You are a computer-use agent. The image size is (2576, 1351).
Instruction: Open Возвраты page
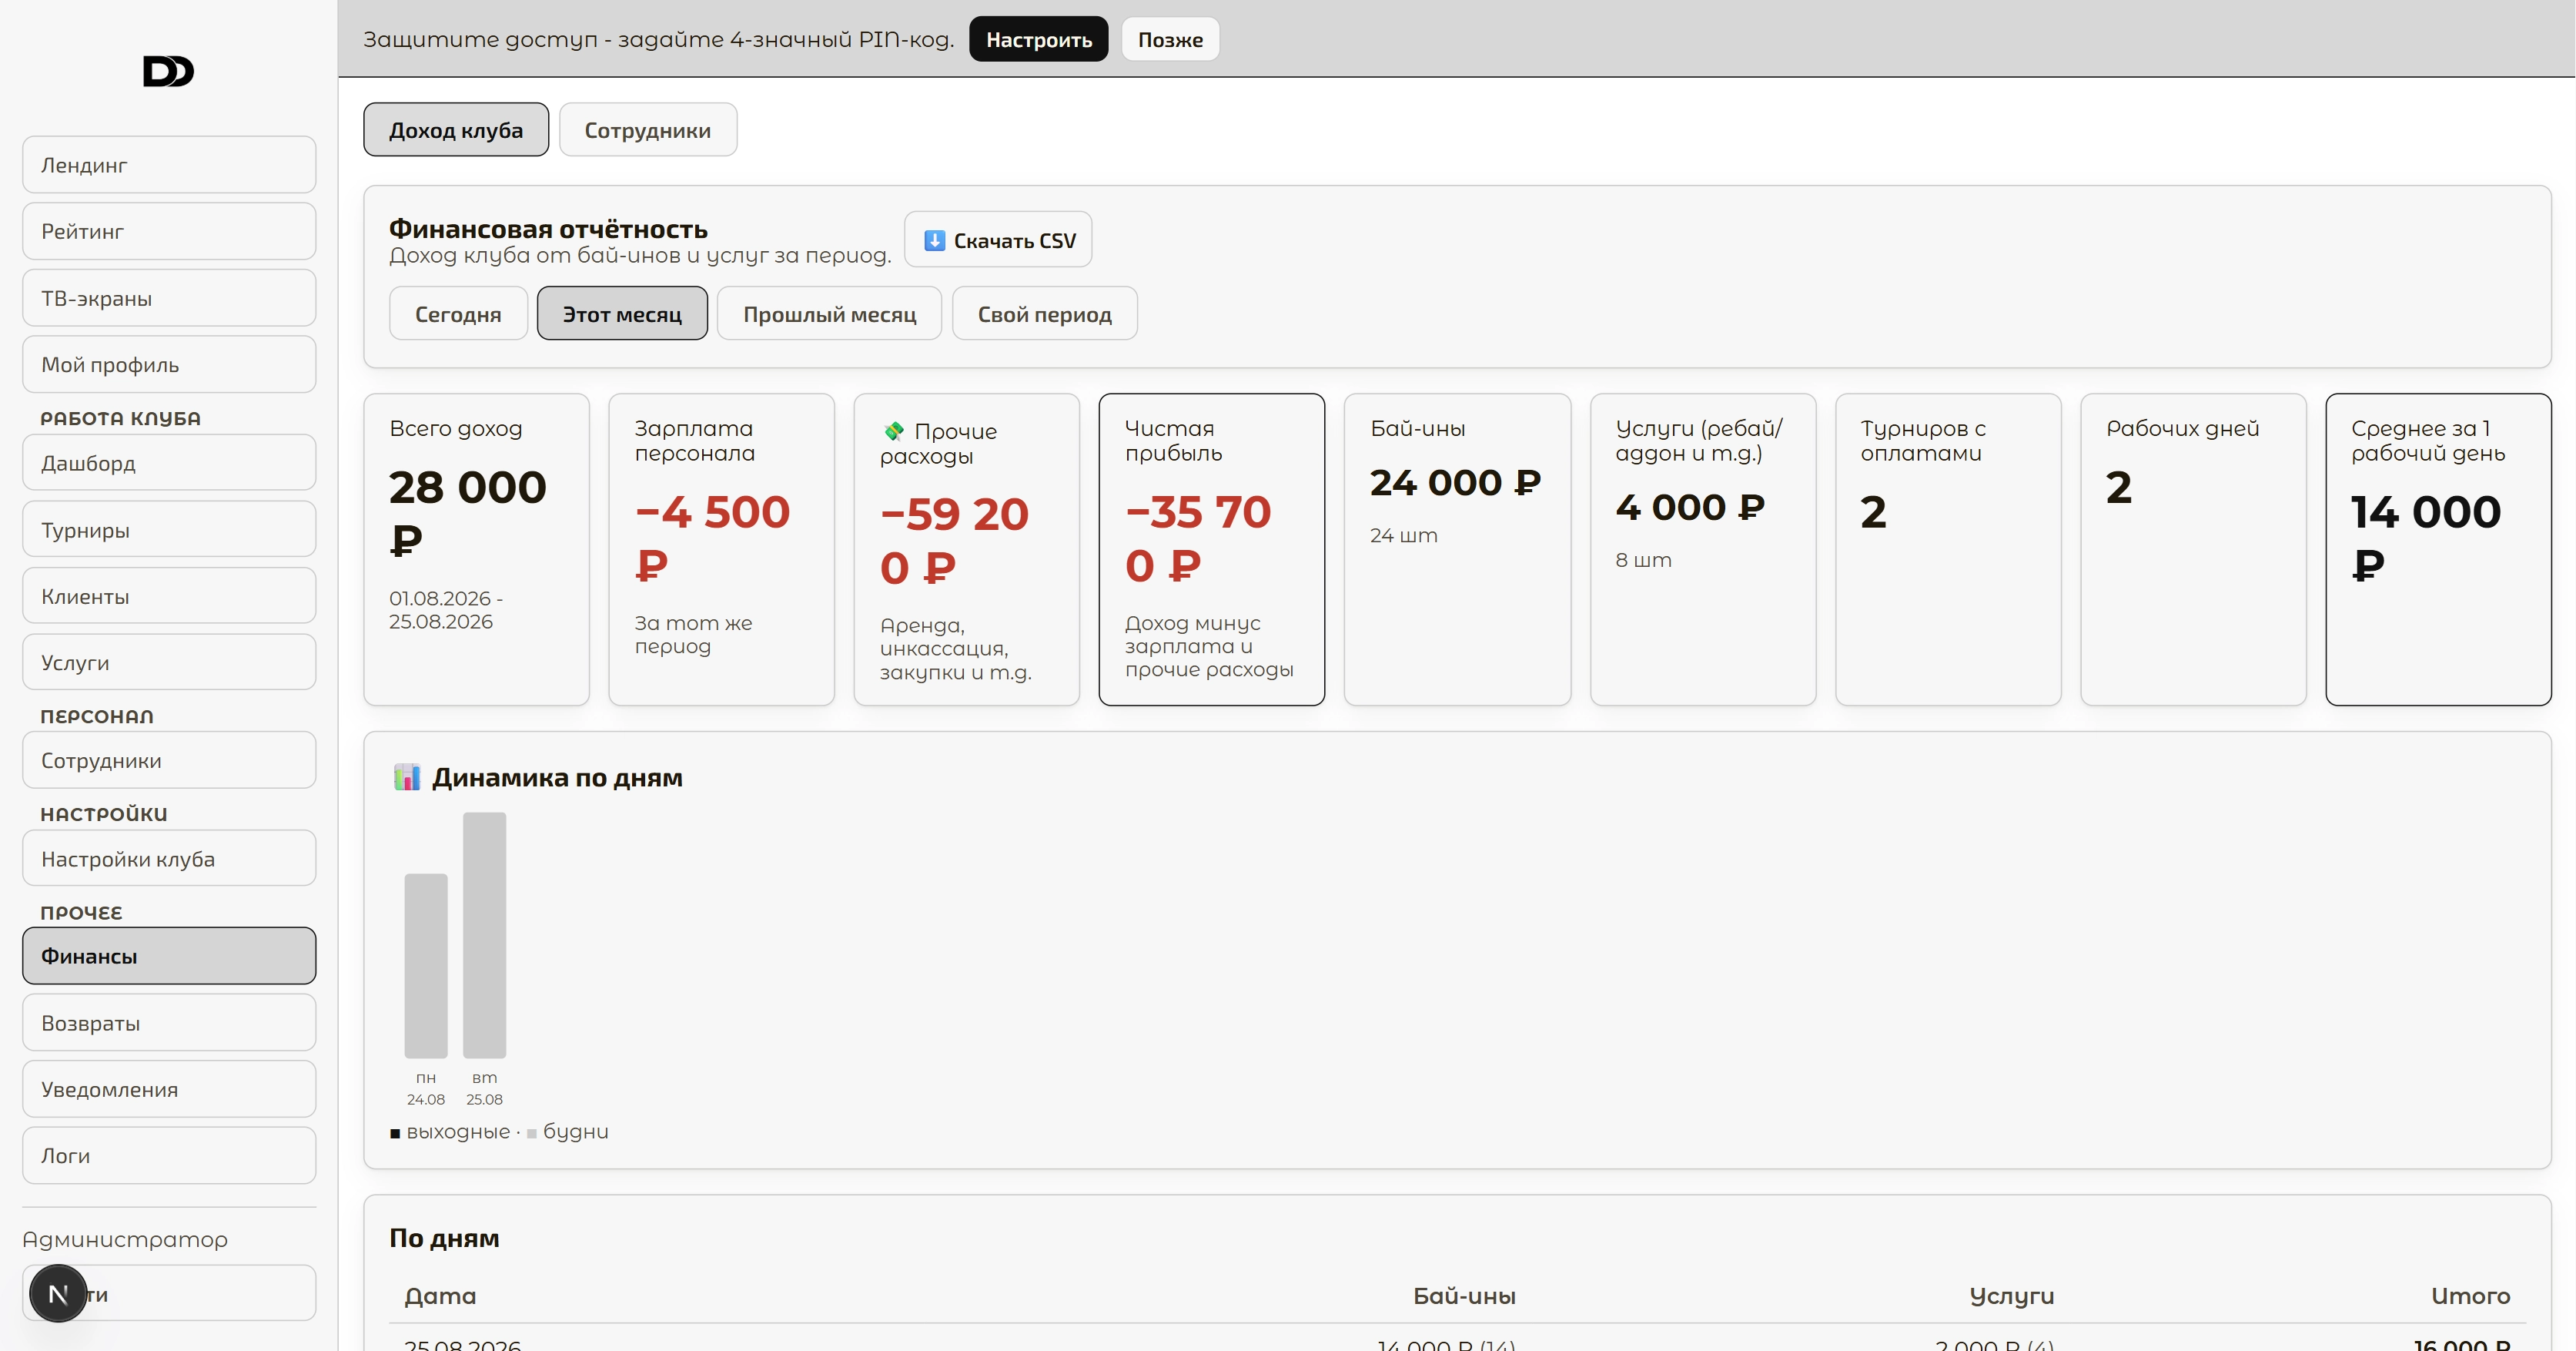point(169,1023)
